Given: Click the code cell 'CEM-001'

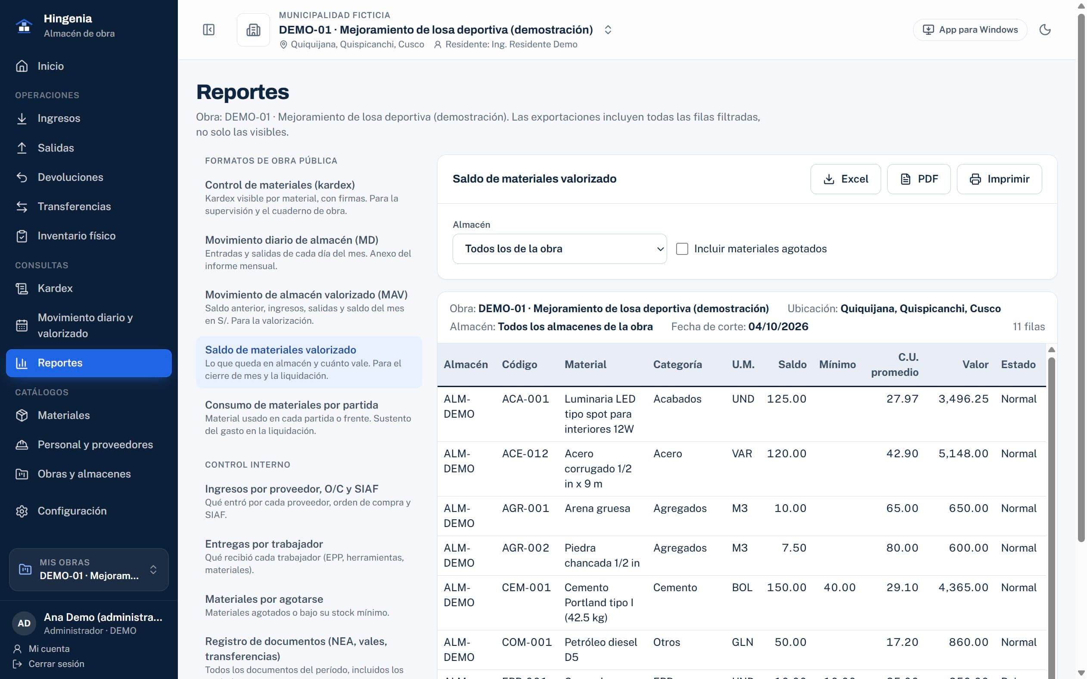Looking at the screenshot, I should (526, 587).
